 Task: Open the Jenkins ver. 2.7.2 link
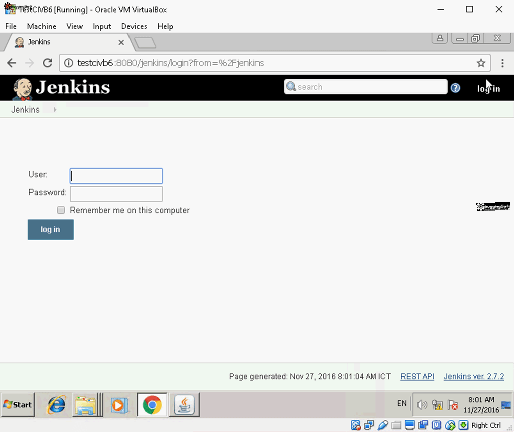tap(474, 376)
